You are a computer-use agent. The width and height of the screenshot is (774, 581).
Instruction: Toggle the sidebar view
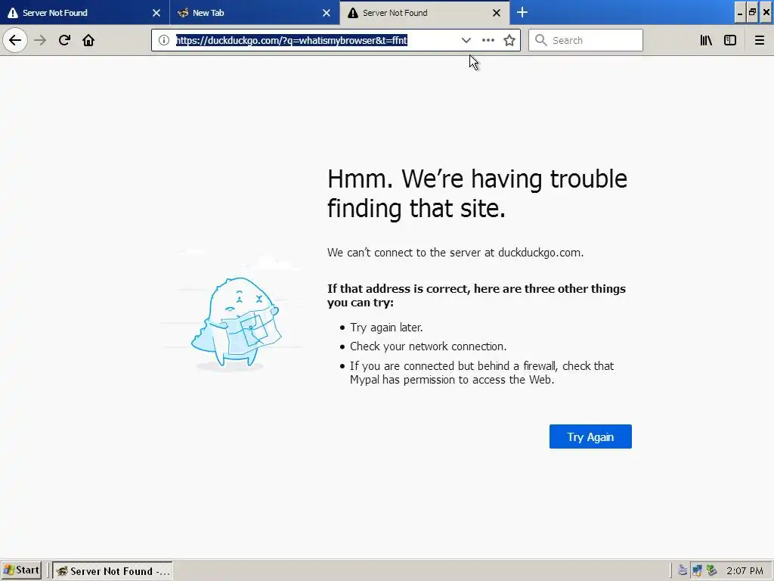tap(730, 40)
